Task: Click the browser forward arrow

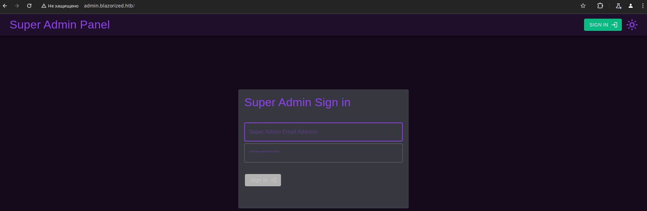Action: tap(17, 6)
